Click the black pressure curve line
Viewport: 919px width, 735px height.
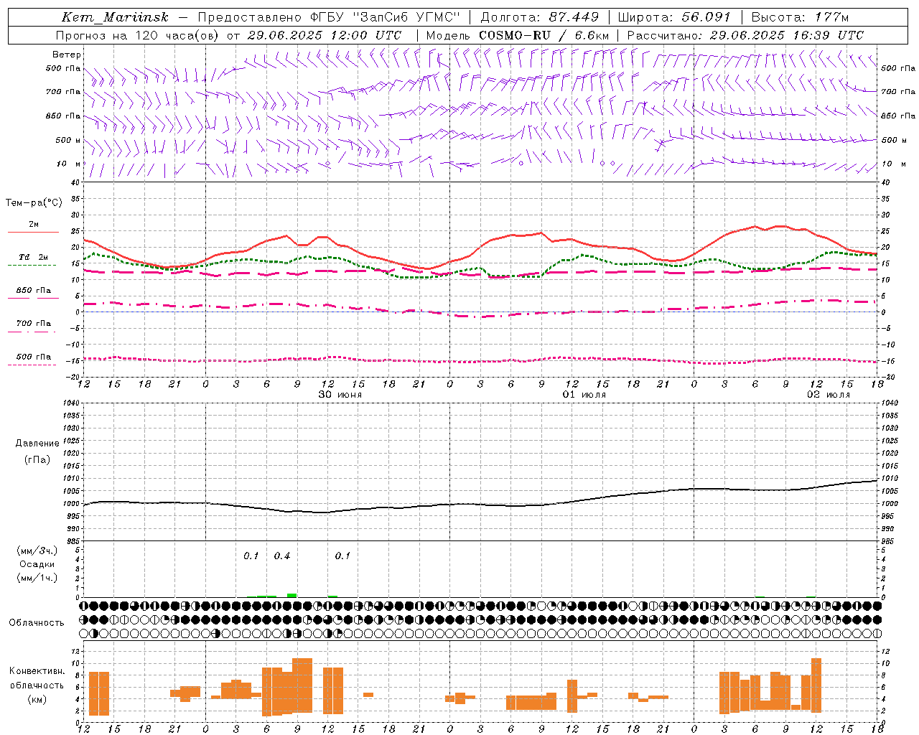[x=480, y=504]
